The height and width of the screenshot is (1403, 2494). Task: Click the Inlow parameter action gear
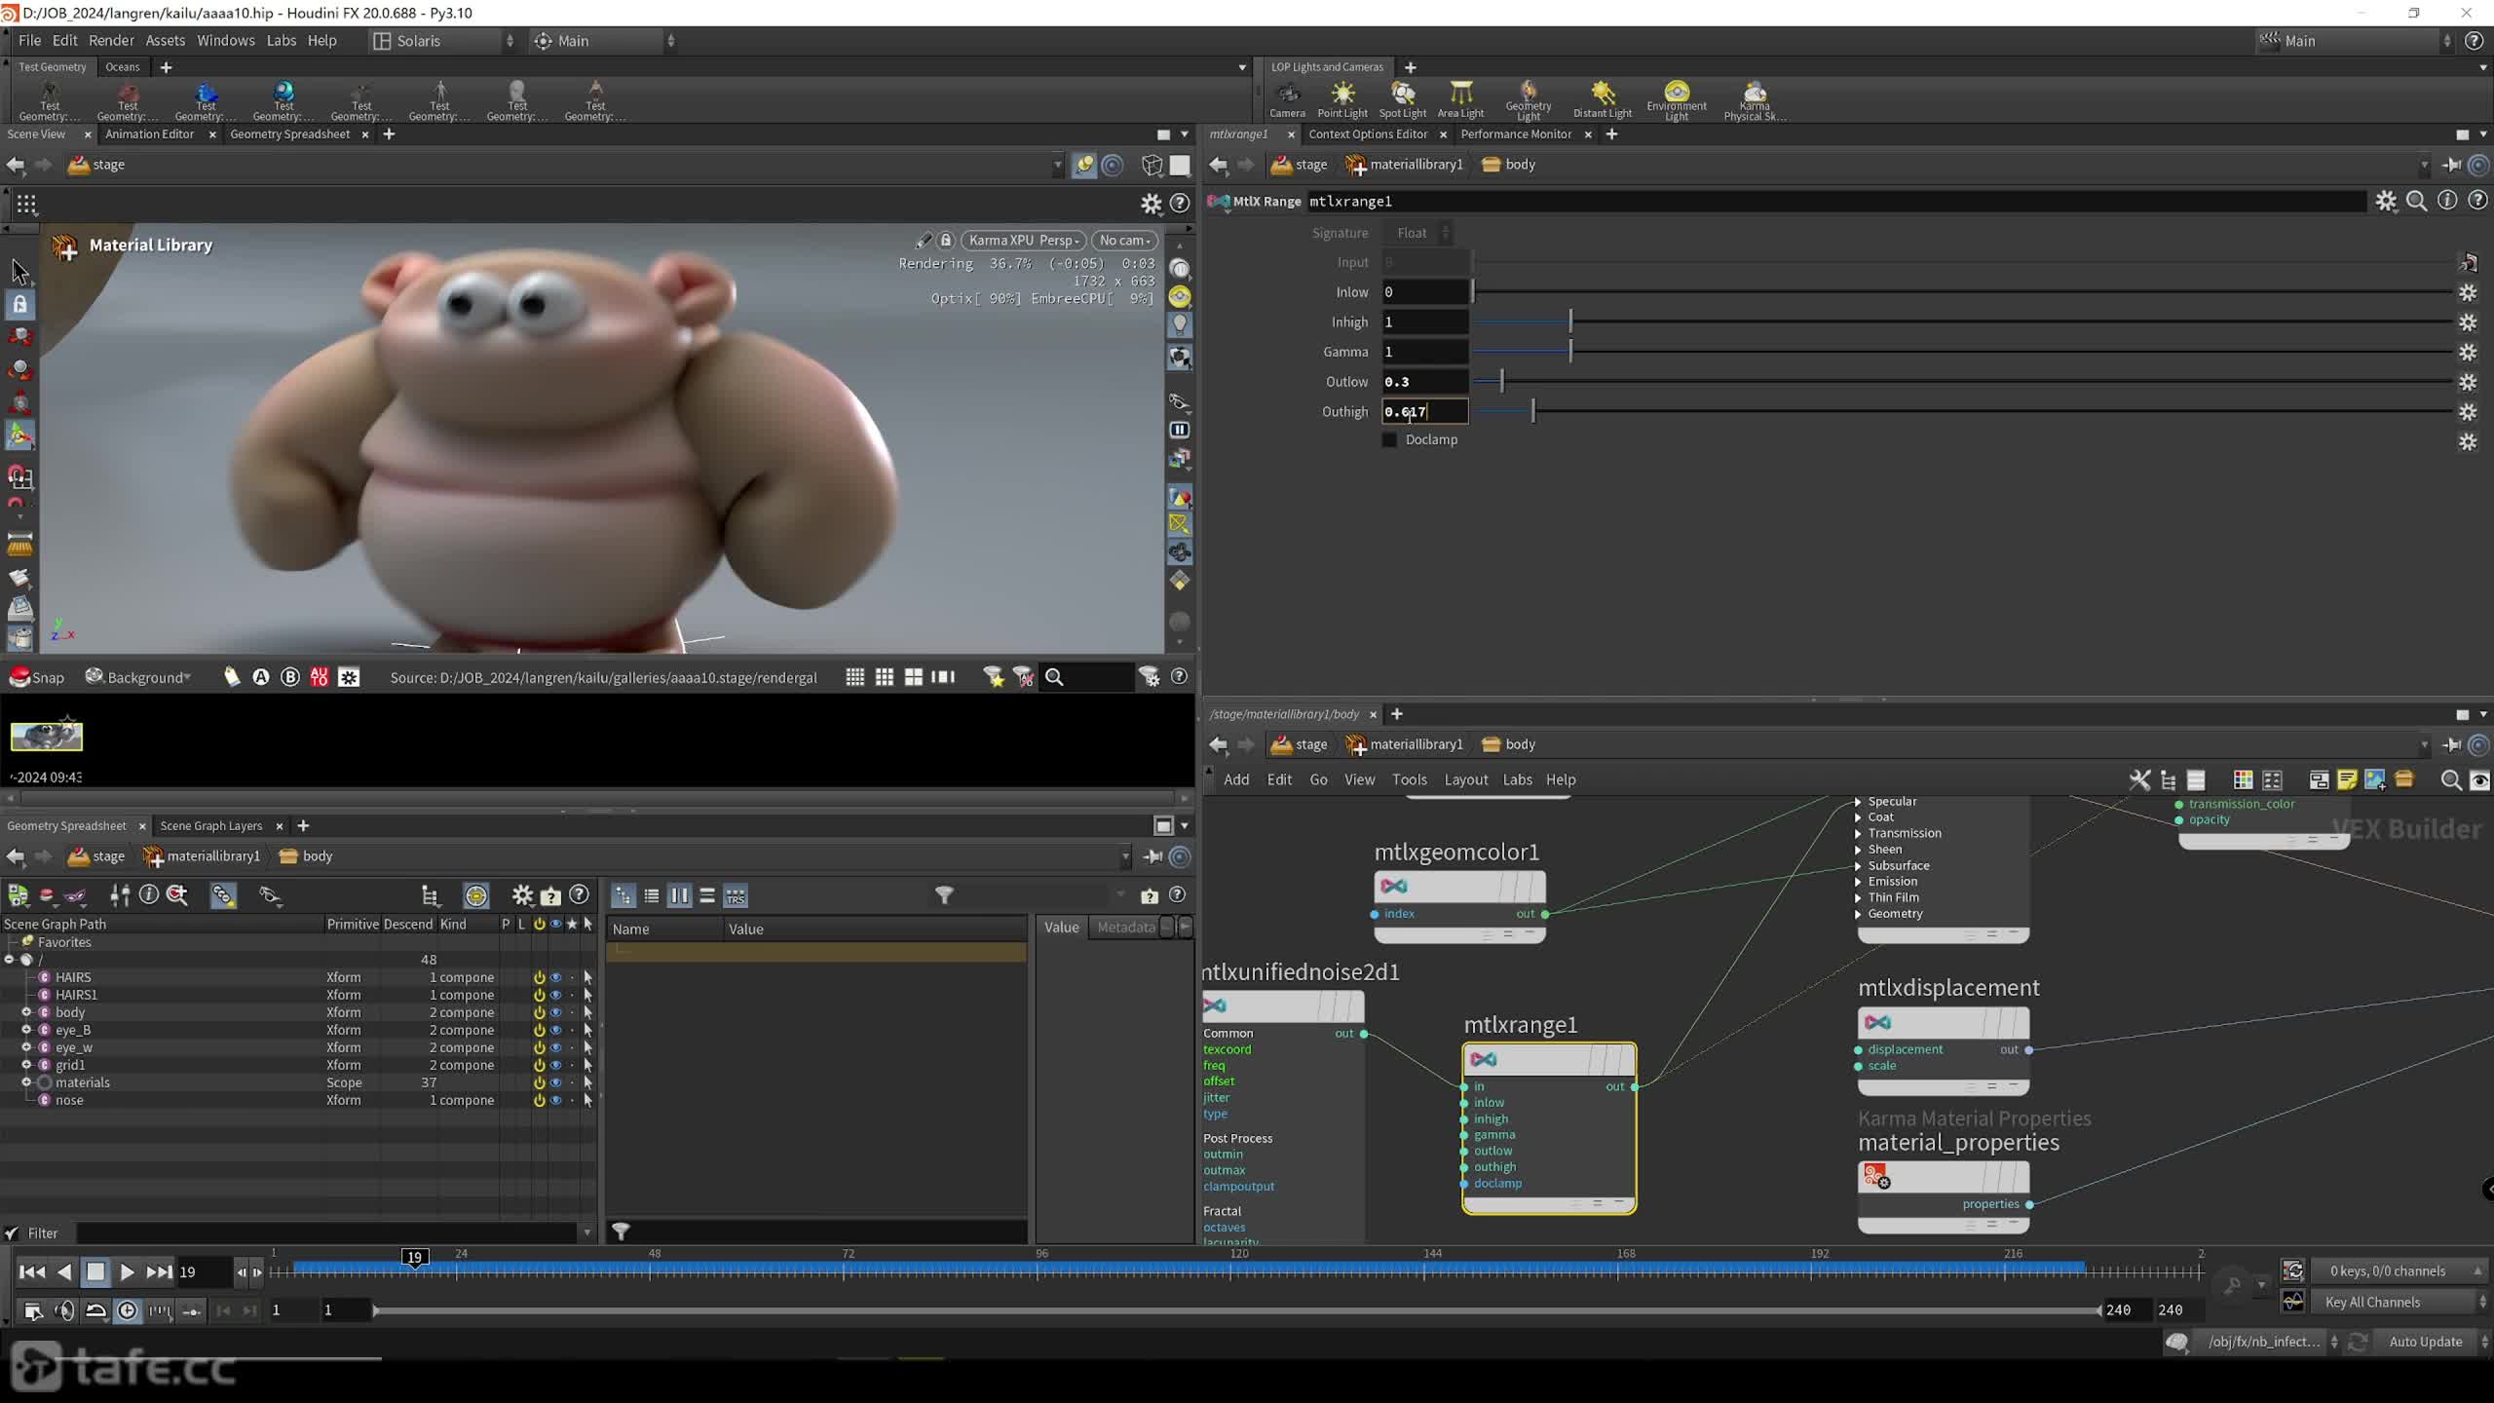coord(2468,292)
